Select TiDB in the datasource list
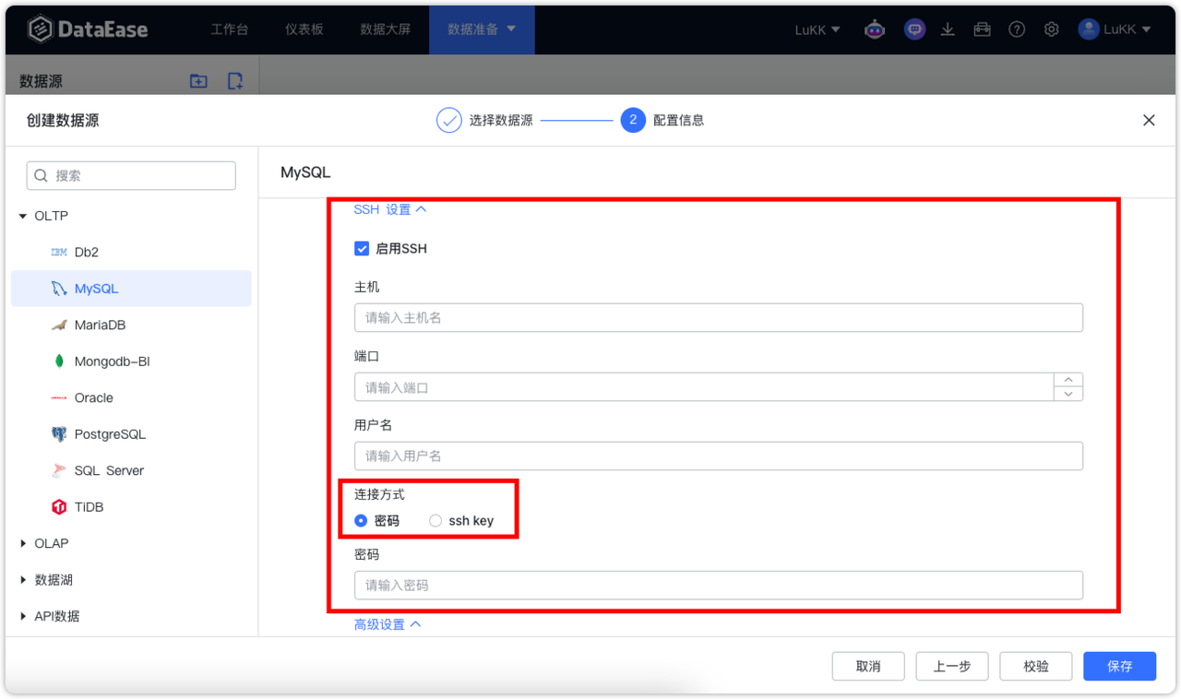The height and width of the screenshot is (699, 1181). pyautogui.click(x=131, y=507)
